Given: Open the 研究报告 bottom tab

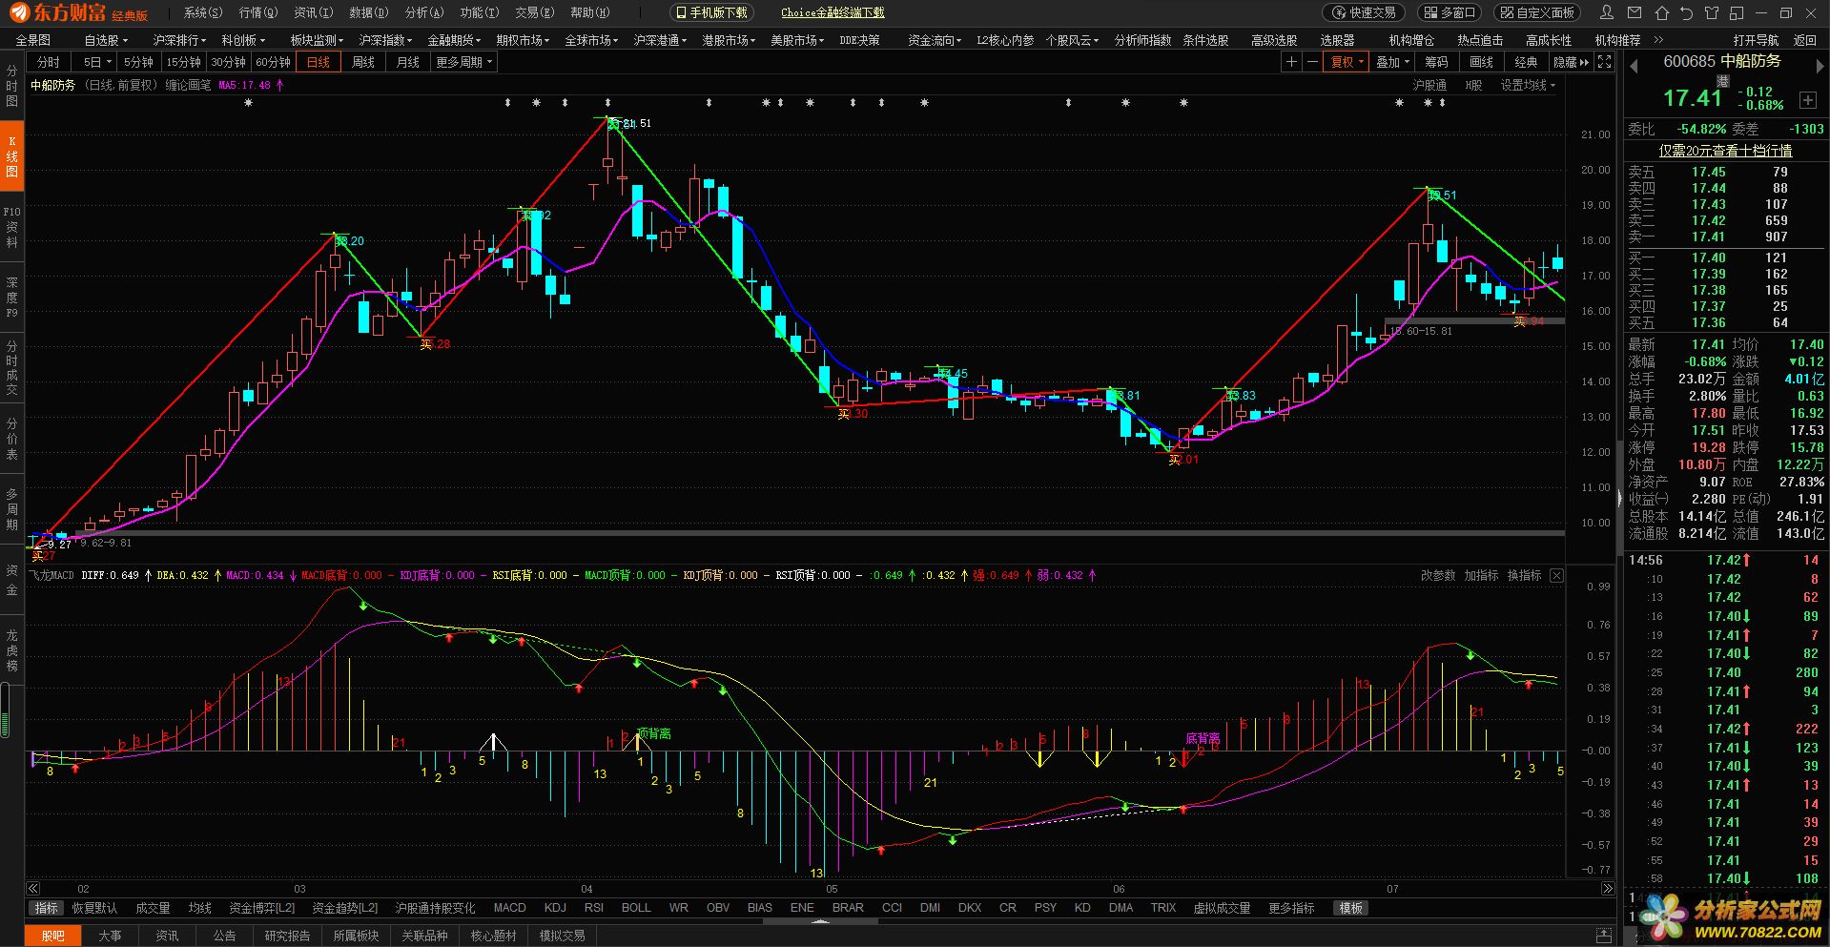Looking at the screenshot, I should [x=287, y=936].
